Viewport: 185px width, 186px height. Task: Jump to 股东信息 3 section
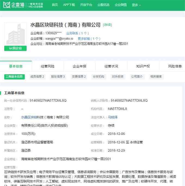point(58,77)
